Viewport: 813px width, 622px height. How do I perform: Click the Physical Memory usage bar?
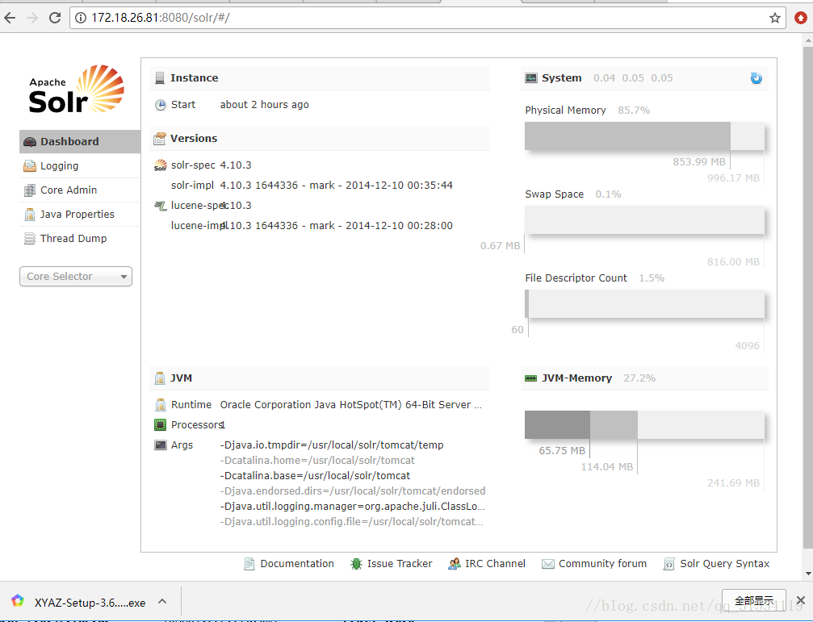pyautogui.click(x=644, y=136)
